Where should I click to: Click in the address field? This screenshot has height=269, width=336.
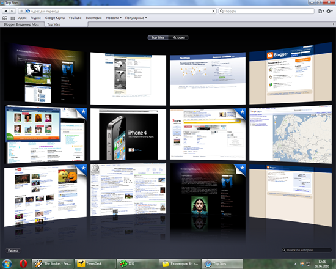pos(120,11)
